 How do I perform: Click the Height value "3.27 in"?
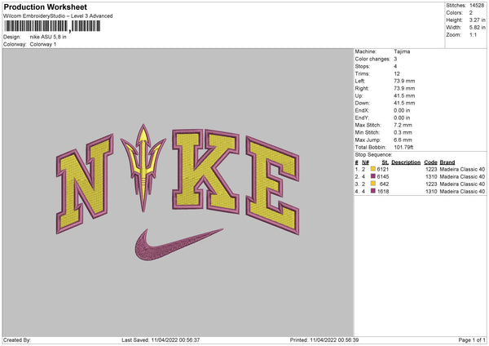[x=477, y=20]
